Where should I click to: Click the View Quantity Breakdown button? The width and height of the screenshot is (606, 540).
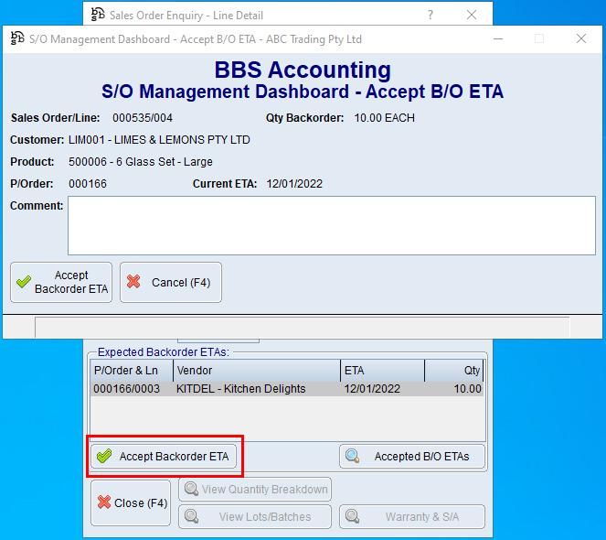tap(255, 490)
